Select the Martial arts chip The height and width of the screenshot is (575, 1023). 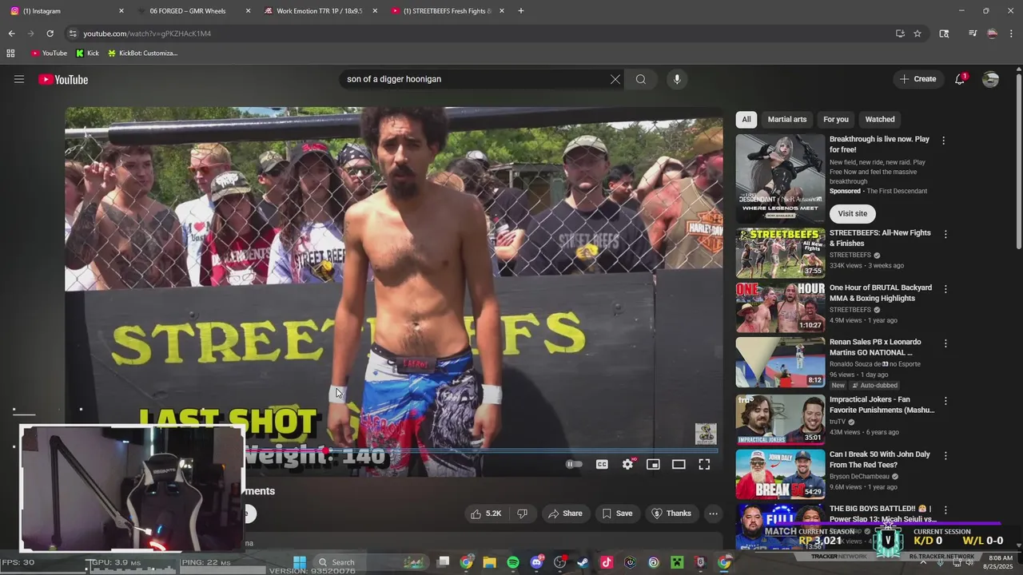click(787, 119)
